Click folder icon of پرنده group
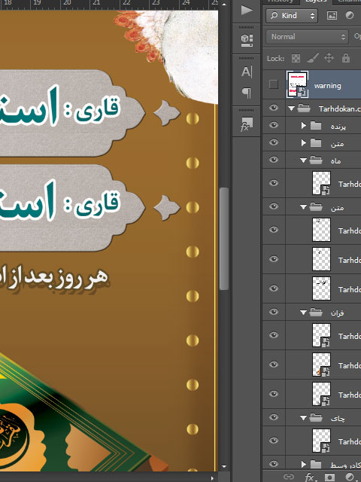Image resolution: width=361 pixels, height=482 pixels. pyautogui.click(x=316, y=126)
